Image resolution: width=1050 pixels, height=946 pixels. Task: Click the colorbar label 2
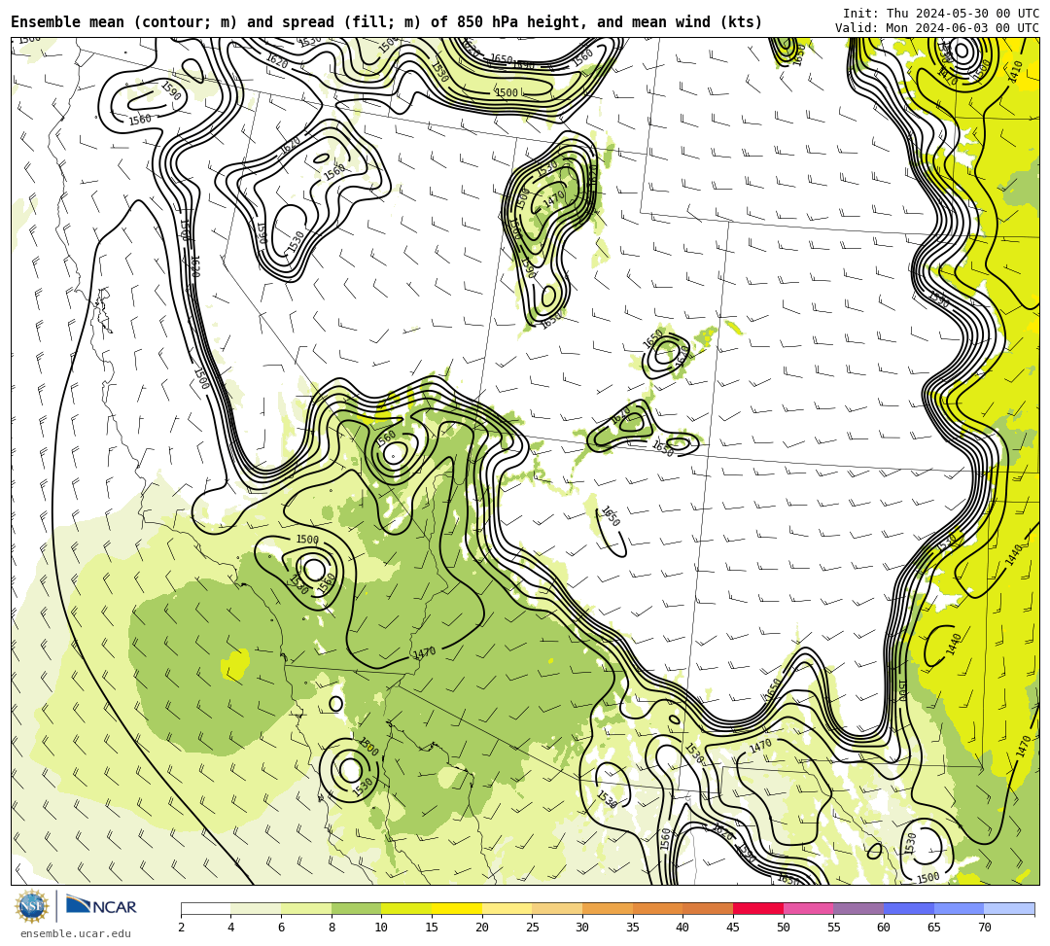tap(181, 928)
